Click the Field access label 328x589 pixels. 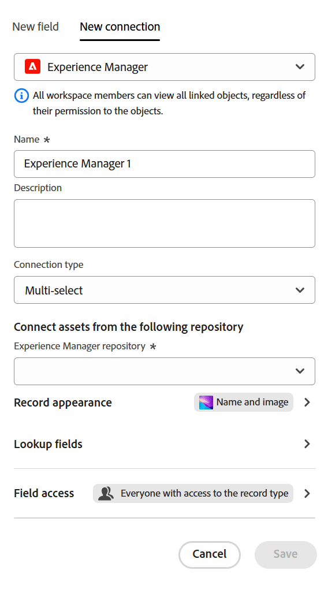pos(44,493)
